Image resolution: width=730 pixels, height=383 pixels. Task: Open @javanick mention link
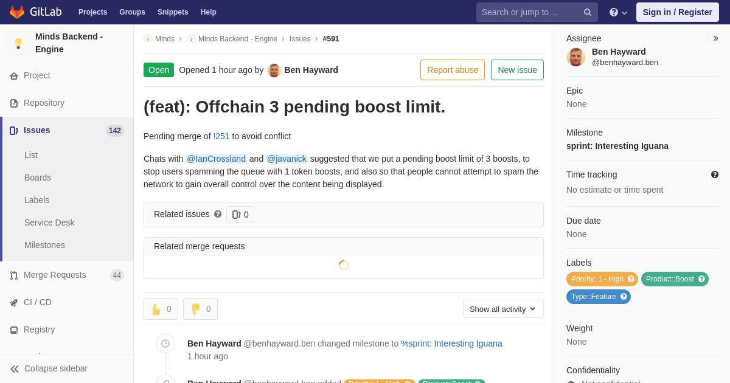tap(287, 159)
